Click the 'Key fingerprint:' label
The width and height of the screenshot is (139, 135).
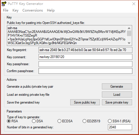(17, 50)
